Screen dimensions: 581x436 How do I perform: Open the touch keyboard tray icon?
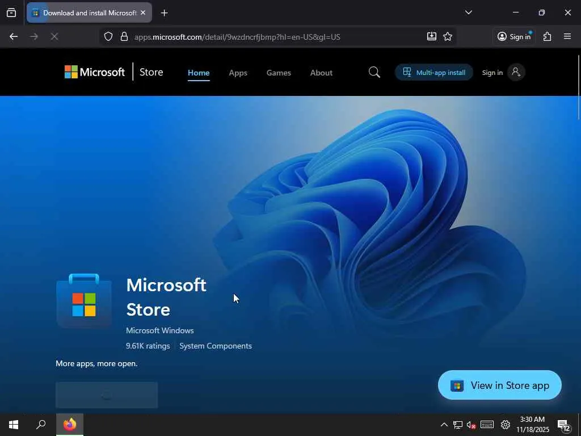coord(487,425)
